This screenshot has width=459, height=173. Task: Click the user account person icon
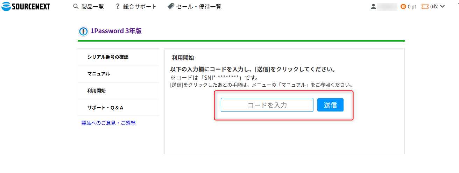(374, 6)
